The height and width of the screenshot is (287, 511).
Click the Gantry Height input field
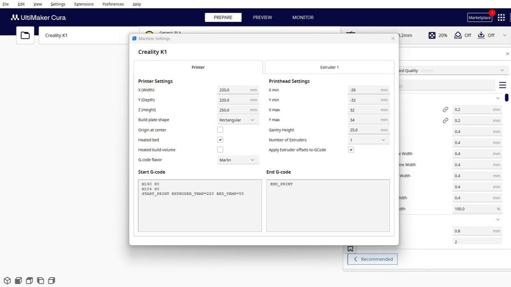[369, 130]
